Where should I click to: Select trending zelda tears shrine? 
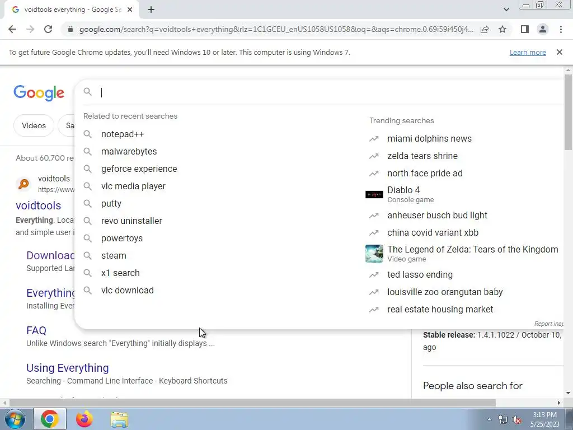tap(422, 156)
